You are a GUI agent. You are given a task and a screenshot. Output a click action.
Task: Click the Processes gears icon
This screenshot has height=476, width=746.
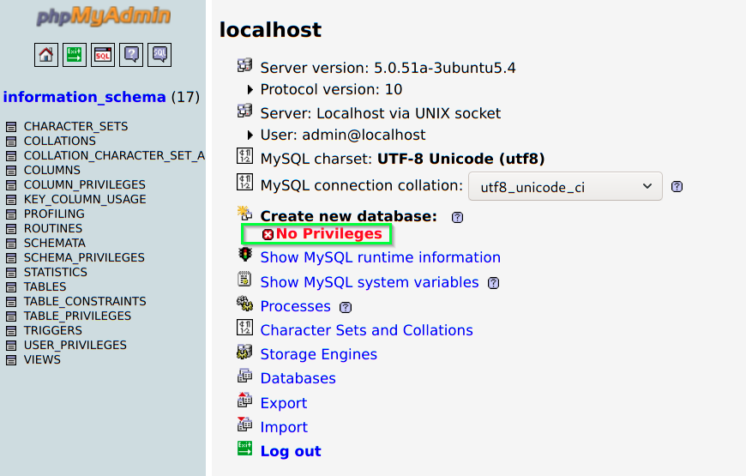[x=244, y=304]
